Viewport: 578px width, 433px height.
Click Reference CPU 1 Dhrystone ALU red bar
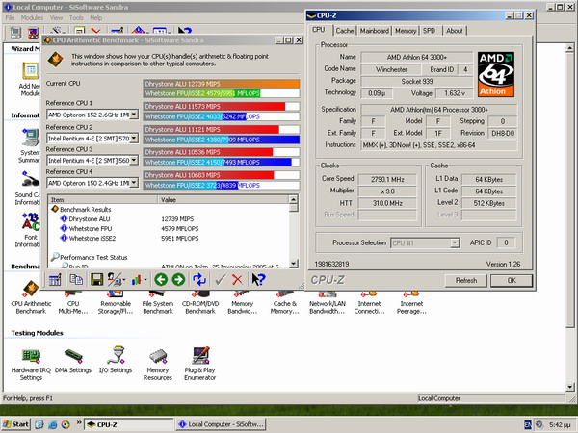tap(222, 107)
